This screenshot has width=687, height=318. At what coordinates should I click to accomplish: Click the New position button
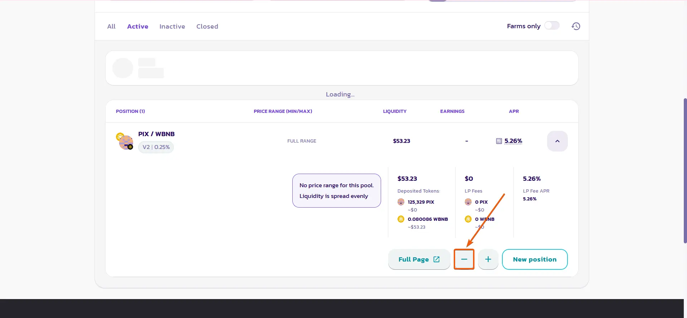point(535,259)
